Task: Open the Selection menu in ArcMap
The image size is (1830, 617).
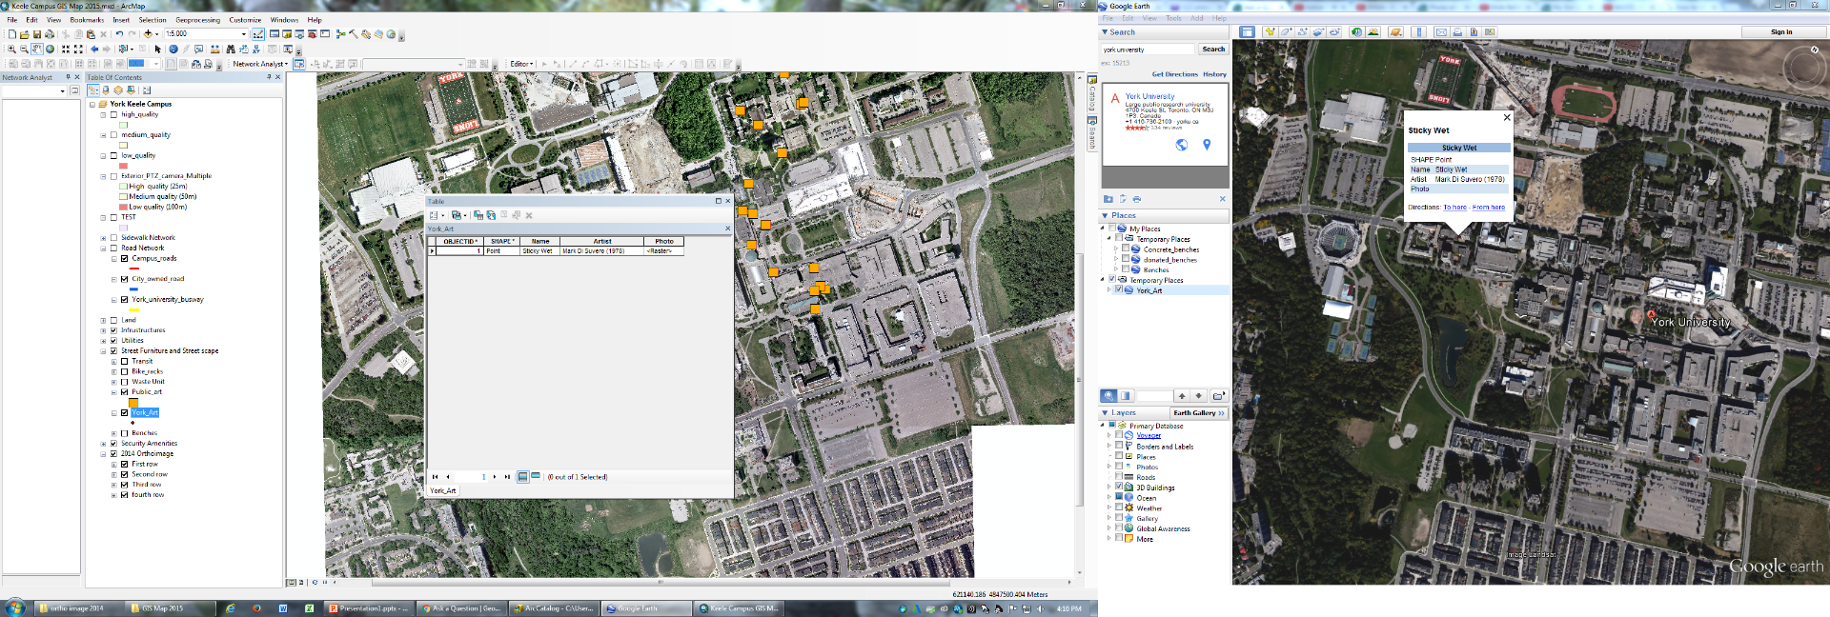Action: [152, 19]
